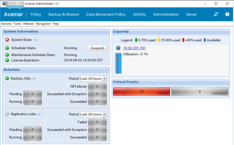Open the Navigation menu
Viewport: 234px width, 145px height.
coord(43,24)
